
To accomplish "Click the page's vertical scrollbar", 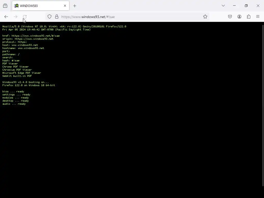I will tap(263, 105).
